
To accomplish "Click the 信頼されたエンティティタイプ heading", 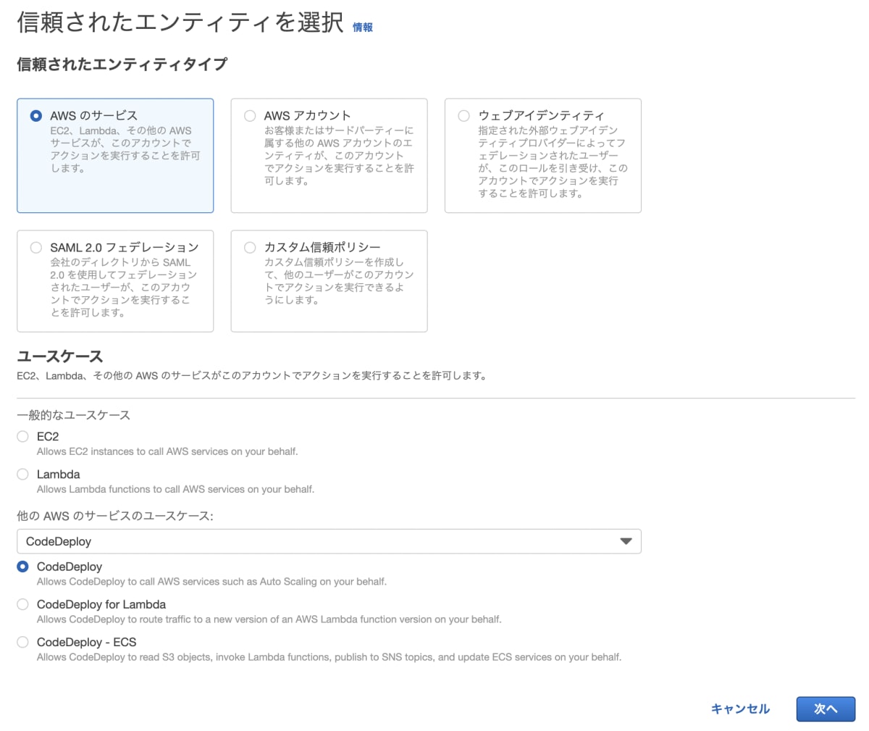I will point(122,64).
